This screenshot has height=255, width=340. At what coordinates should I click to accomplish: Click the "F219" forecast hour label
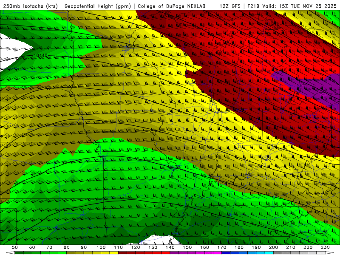pos(253,6)
